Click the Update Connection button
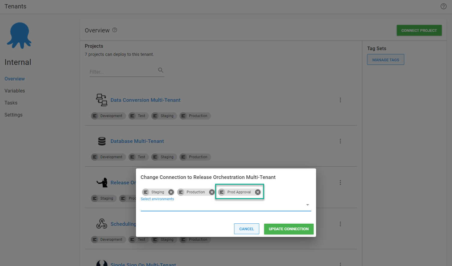 288,229
